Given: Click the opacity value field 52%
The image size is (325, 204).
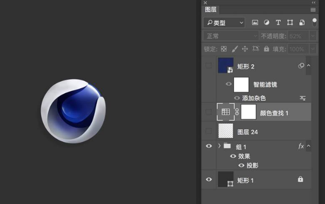Looking at the screenshot, I should [x=298, y=36].
